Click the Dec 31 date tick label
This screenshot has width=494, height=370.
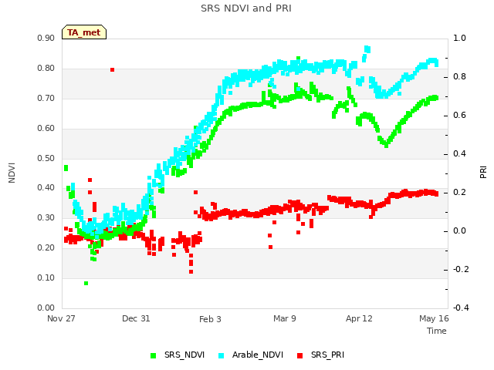coord(136,318)
